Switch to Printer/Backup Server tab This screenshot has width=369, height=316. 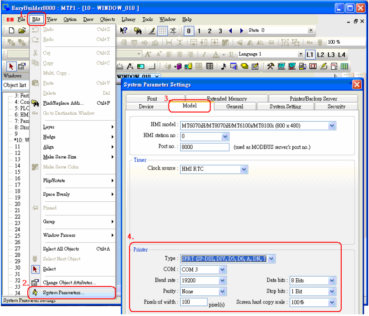point(313,99)
